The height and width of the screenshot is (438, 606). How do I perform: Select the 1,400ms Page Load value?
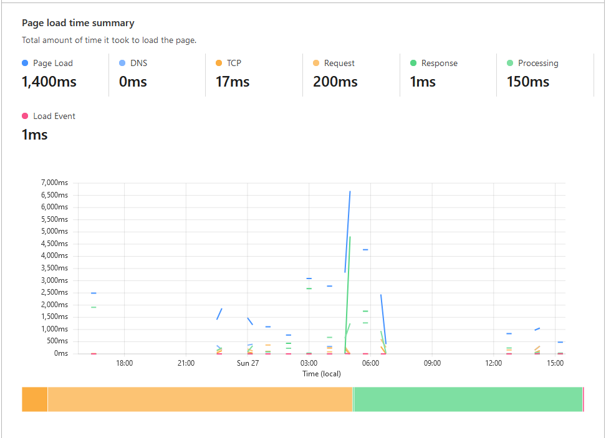pyautogui.click(x=49, y=82)
